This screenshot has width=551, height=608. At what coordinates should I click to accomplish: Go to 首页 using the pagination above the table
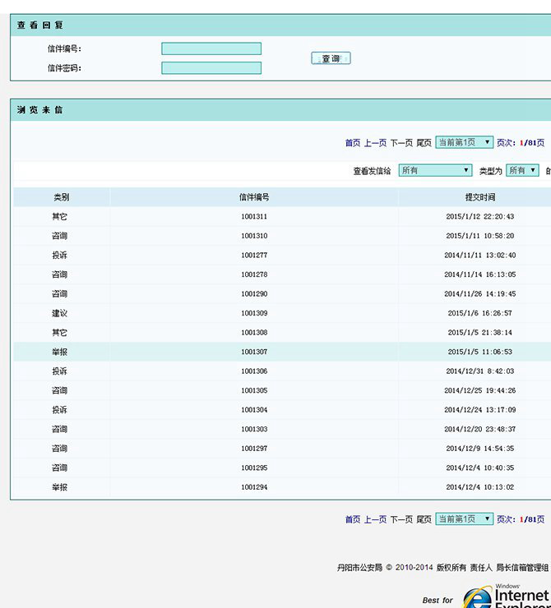[353, 143]
